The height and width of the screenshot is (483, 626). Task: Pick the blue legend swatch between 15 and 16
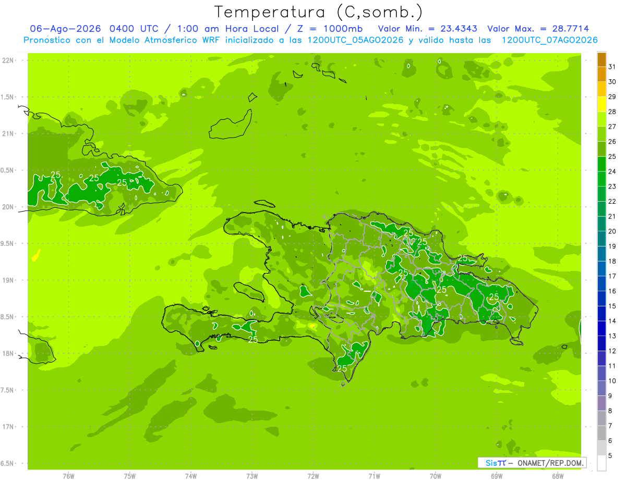(601, 299)
